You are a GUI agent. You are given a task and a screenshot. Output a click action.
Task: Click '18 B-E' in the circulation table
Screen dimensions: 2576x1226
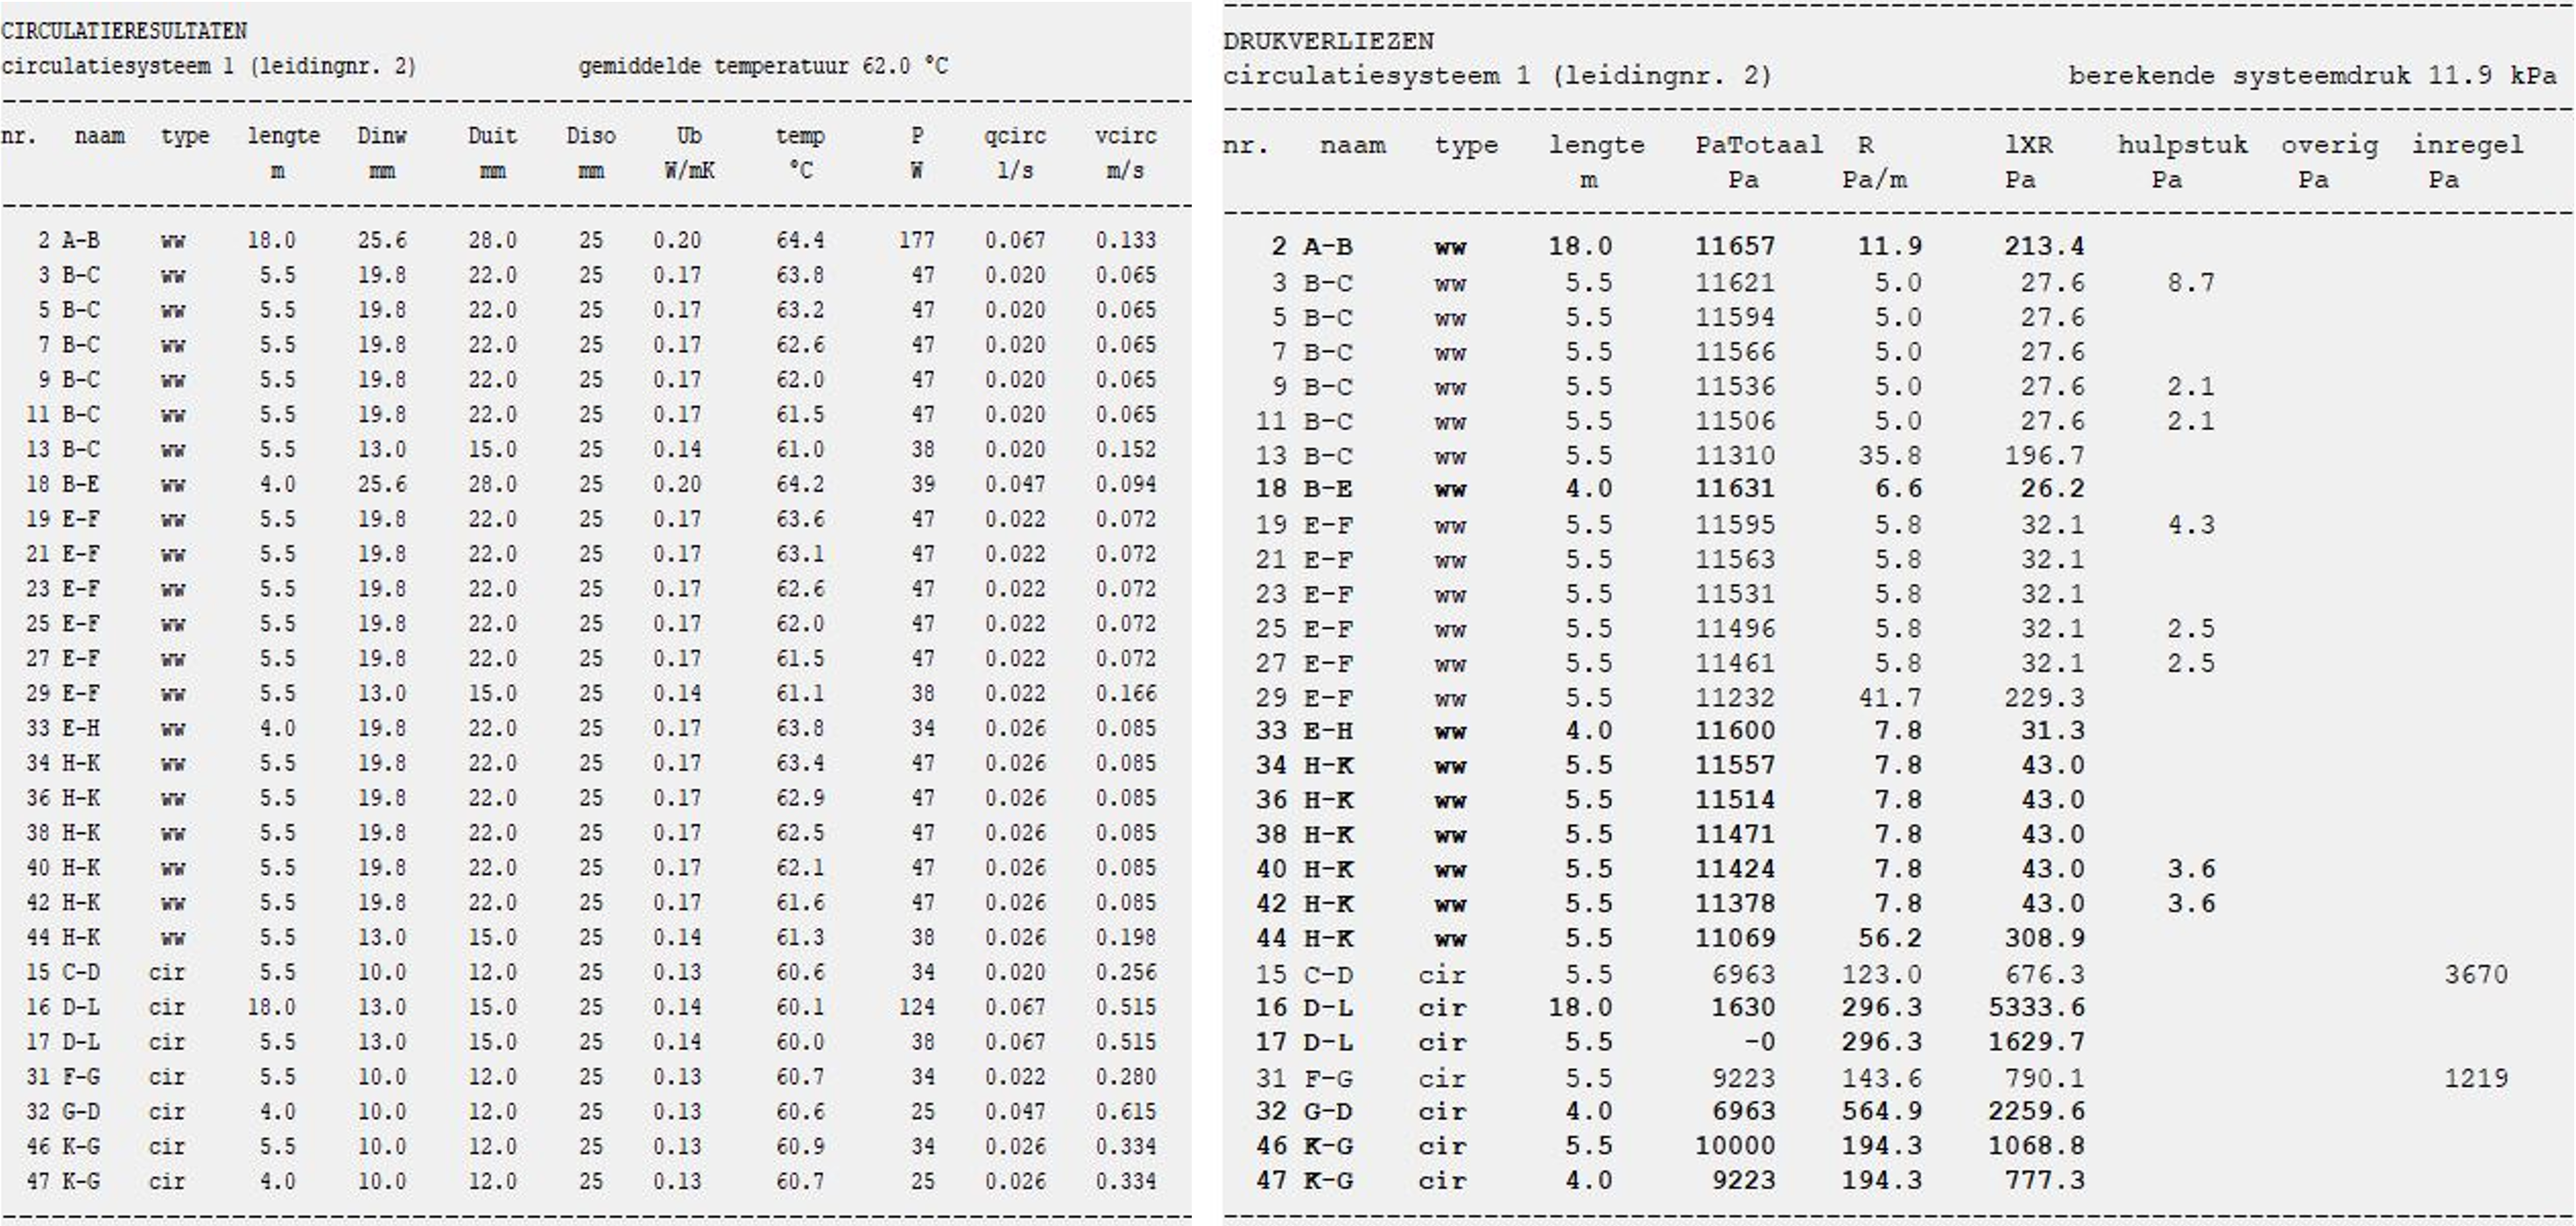(x=62, y=484)
